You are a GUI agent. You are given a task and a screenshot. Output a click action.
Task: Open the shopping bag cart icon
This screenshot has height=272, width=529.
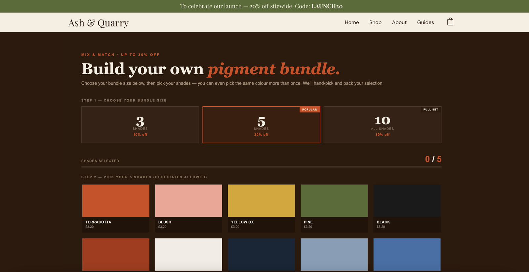450,22
